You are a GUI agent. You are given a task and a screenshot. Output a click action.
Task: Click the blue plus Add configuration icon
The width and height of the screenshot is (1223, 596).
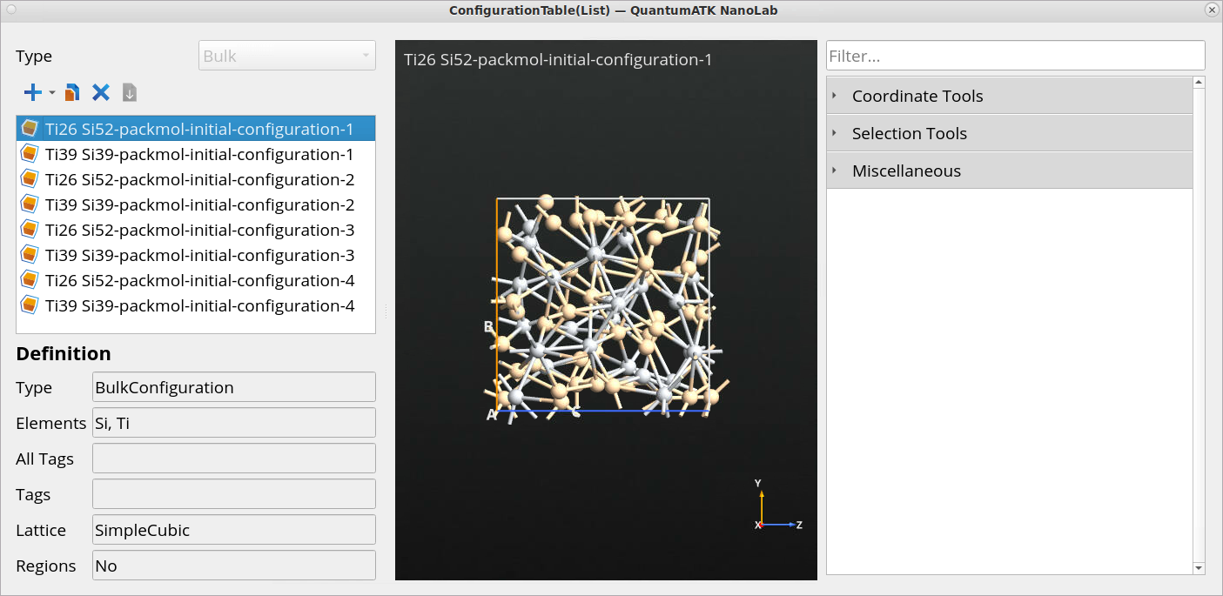pos(32,92)
